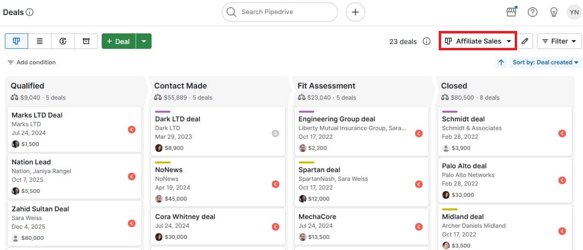Open the help question mark icon
Screen dimensions: 583x250
[533, 12]
